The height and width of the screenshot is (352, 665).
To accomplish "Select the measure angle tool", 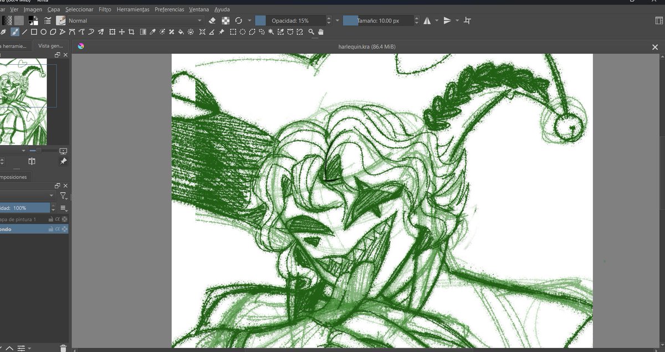I will tap(212, 32).
